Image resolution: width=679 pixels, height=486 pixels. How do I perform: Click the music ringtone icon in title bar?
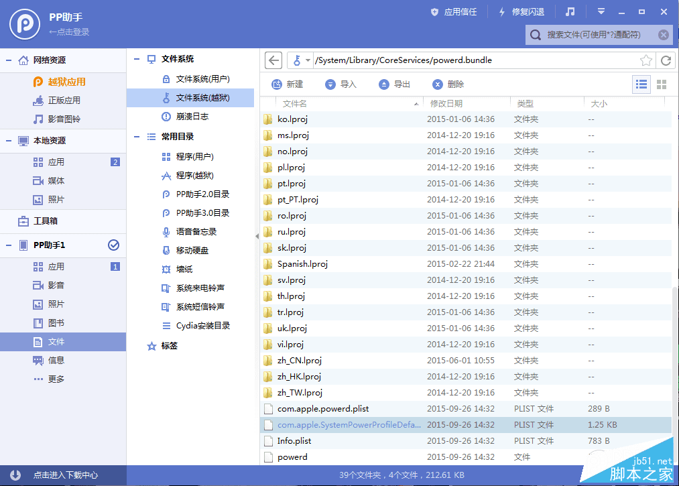tap(570, 11)
